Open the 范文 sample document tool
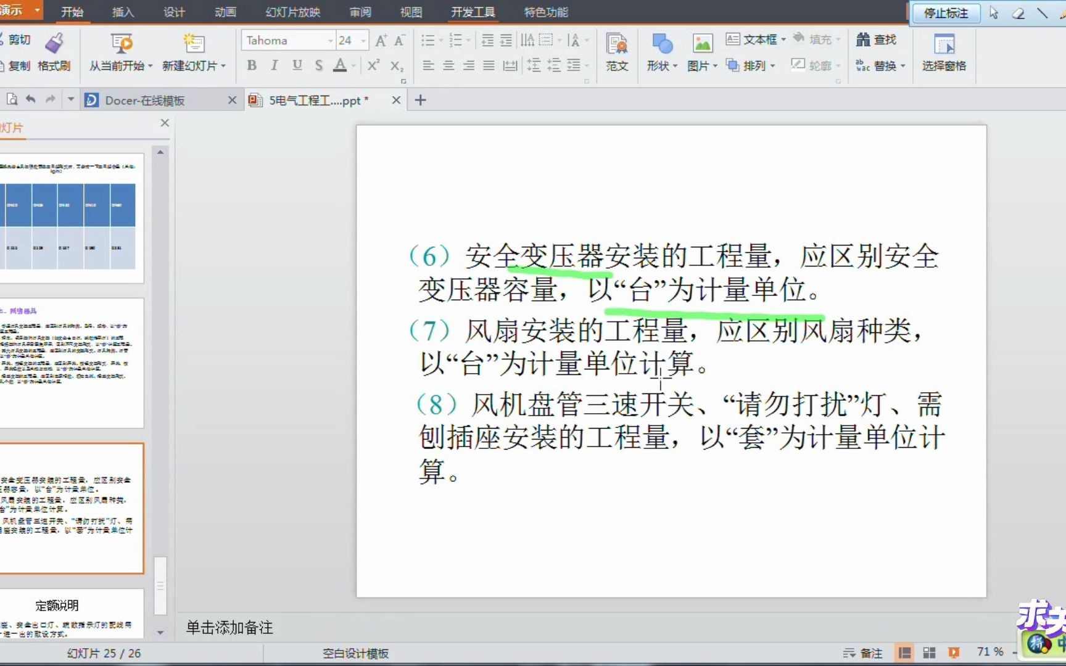Viewport: 1066px width, 666px height. (x=616, y=52)
